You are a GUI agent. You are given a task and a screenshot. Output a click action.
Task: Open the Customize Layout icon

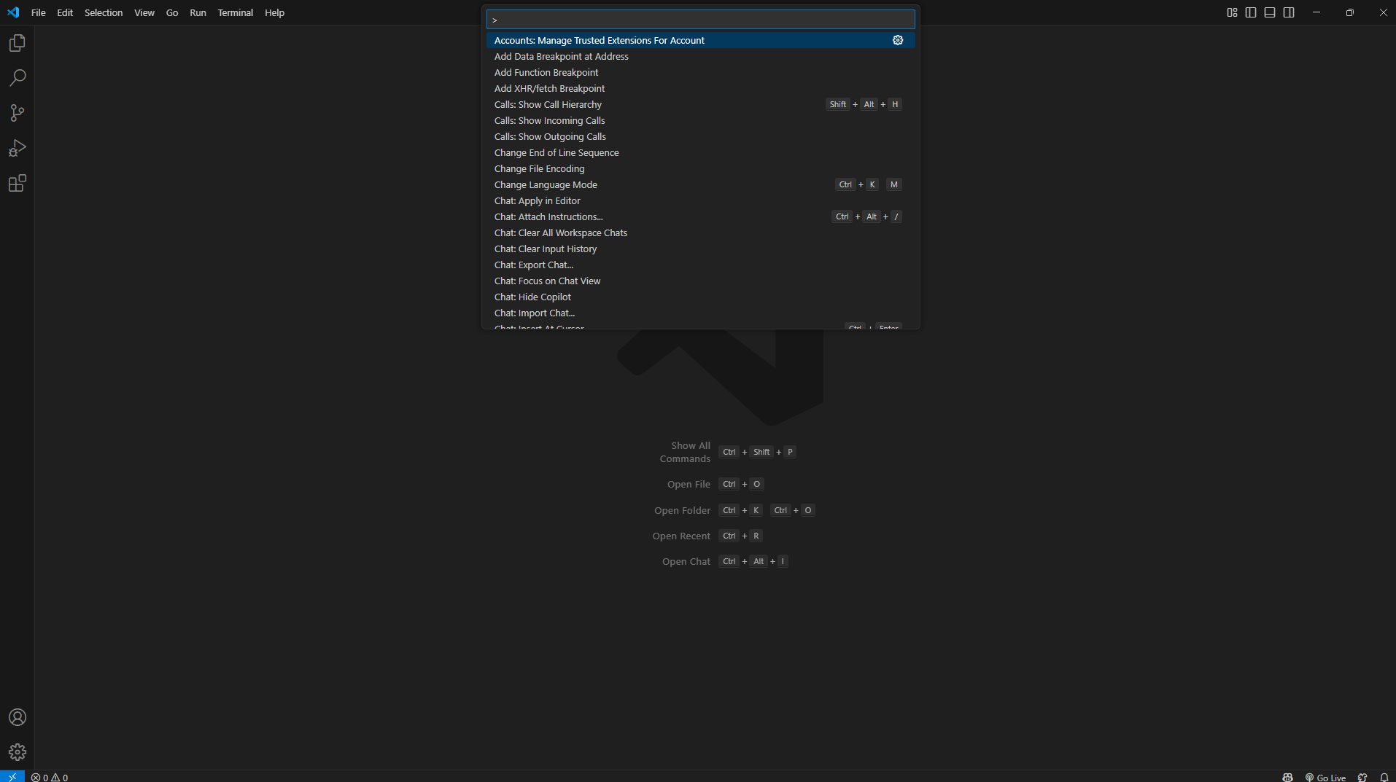[1232, 12]
